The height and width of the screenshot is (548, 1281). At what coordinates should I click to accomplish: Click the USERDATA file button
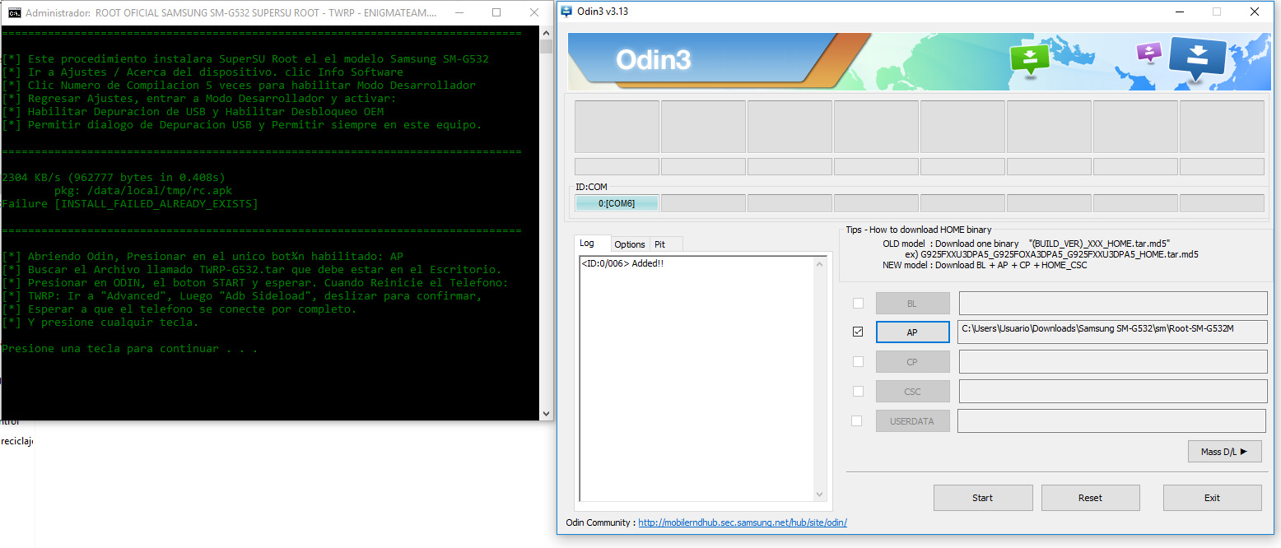pyautogui.click(x=912, y=421)
